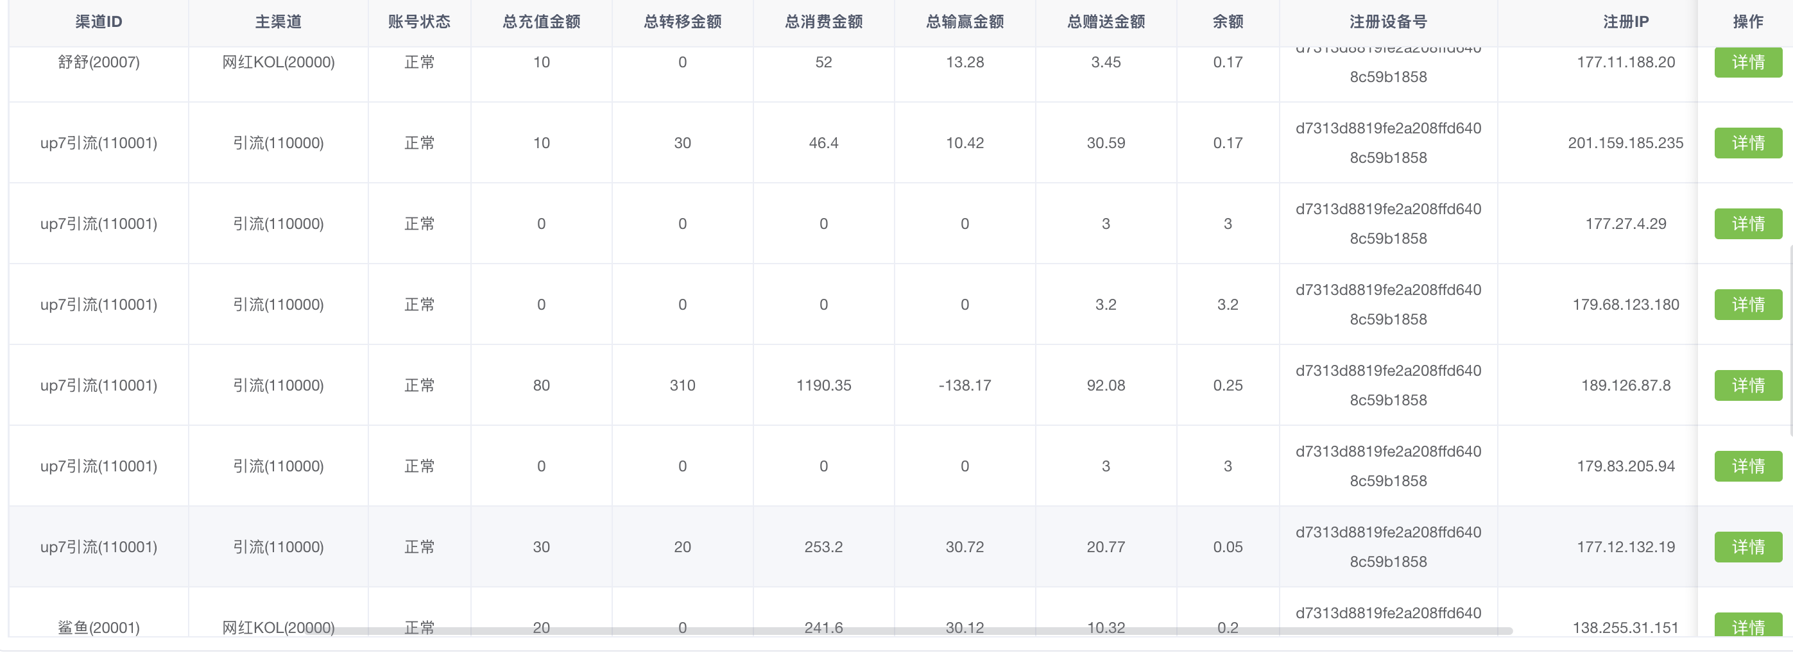The width and height of the screenshot is (1793, 658).
Task: Click up7引流(110001) in 177.12.132.19 row
Action: (99, 546)
